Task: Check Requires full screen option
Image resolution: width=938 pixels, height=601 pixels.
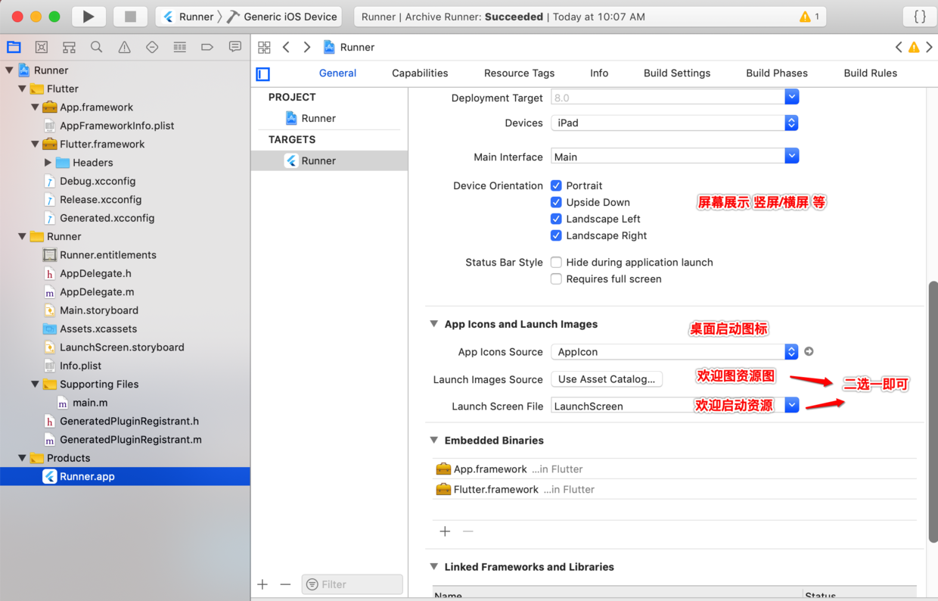Action: coord(556,279)
